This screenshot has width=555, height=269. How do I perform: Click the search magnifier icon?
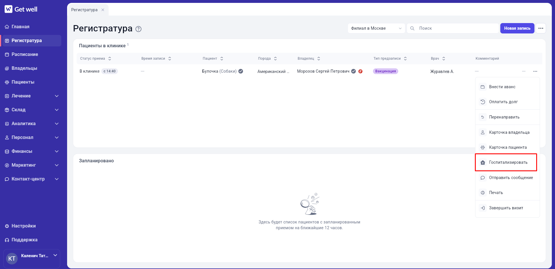click(x=412, y=28)
